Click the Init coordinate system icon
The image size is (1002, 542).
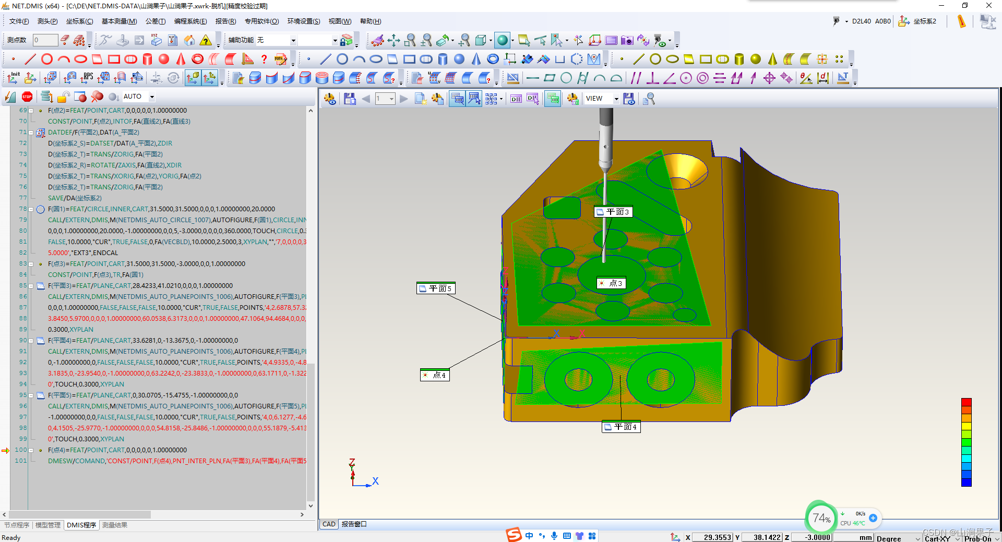[x=14, y=78]
